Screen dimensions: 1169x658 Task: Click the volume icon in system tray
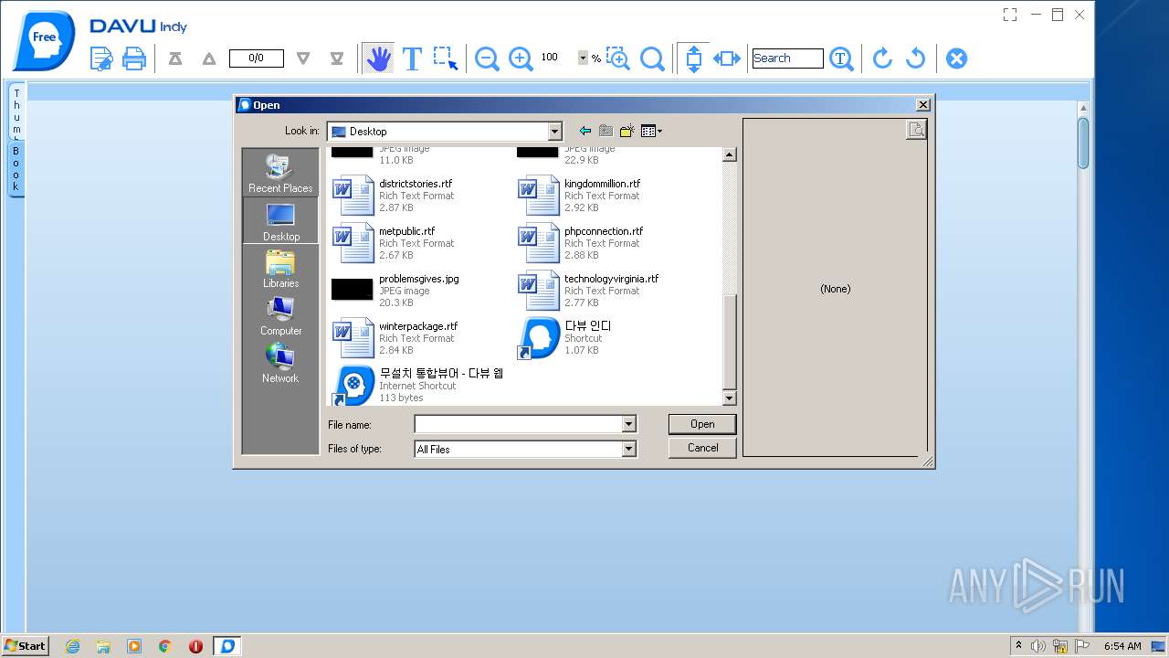coord(1038,646)
